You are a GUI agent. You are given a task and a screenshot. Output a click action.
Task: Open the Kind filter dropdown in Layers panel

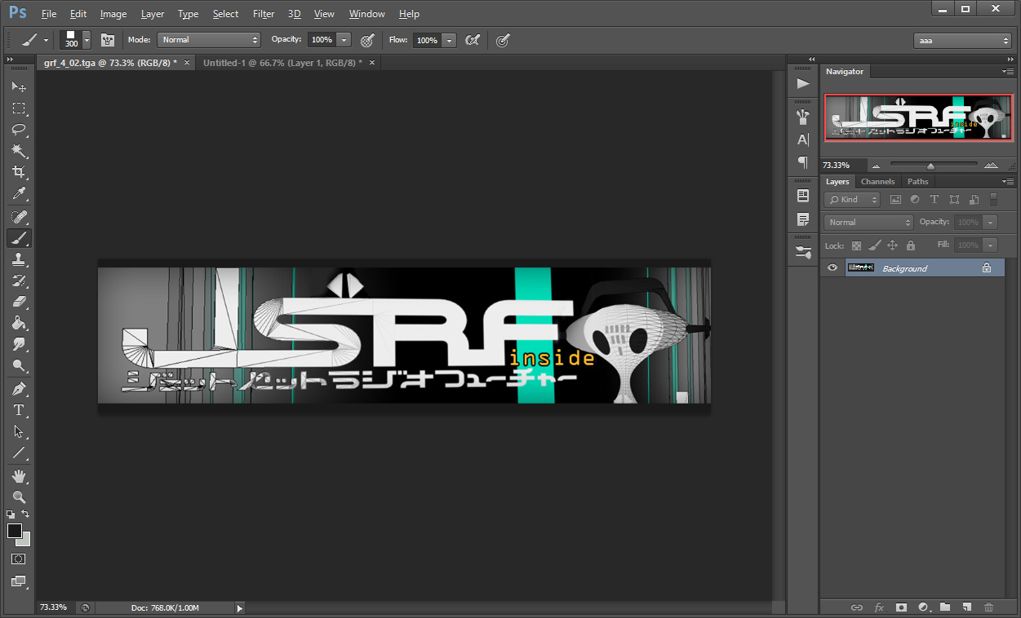[x=851, y=199]
